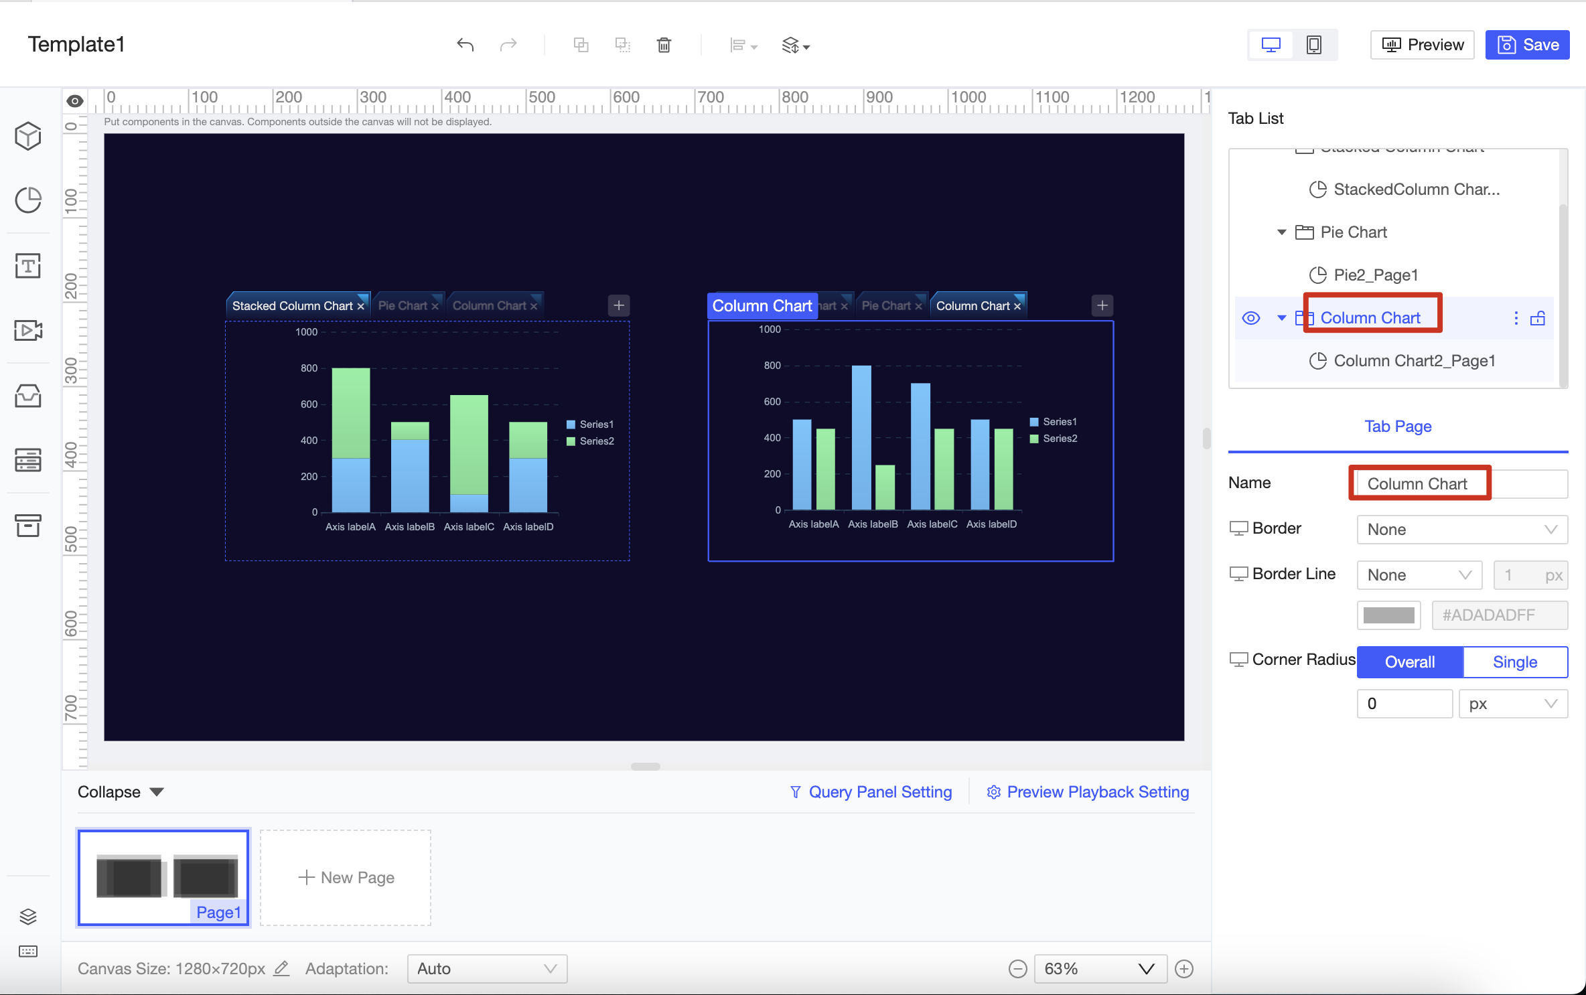The image size is (1586, 995).
Task: Switch to mobile layout view
Action: coord(1313,45)
